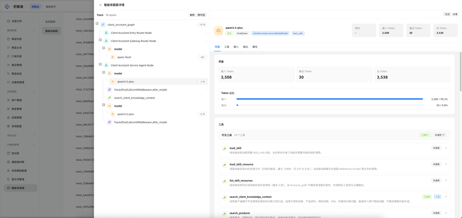The height and width of the screenshot is (218, 462).
Task: Collapse the Client Assistant Service Agent Node
Action: [100, 64]
